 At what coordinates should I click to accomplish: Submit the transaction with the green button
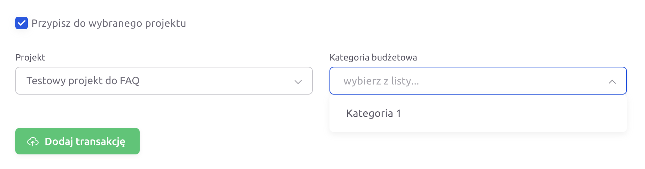pyautogui.click(x=77, y=141)
